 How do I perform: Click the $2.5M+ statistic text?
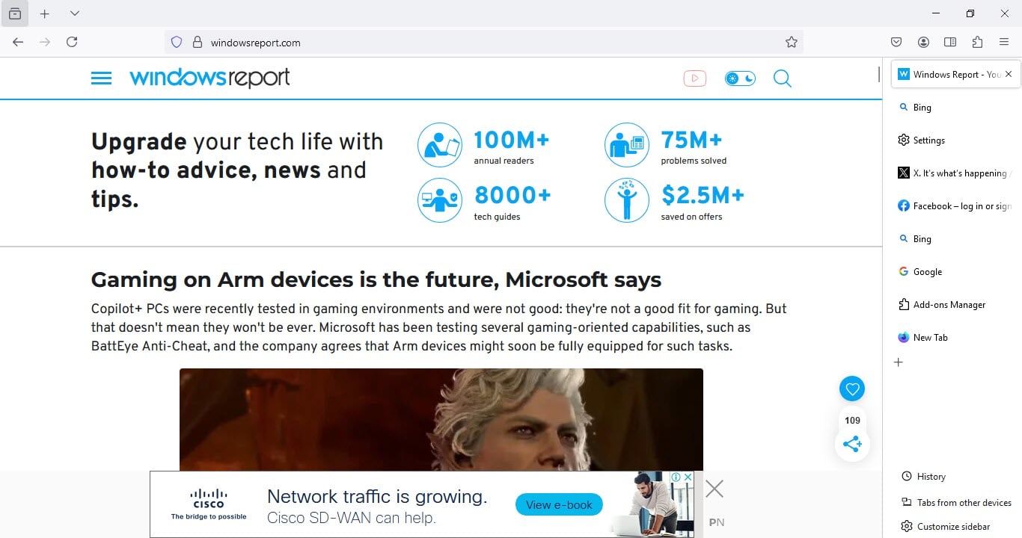pos(703,195)
